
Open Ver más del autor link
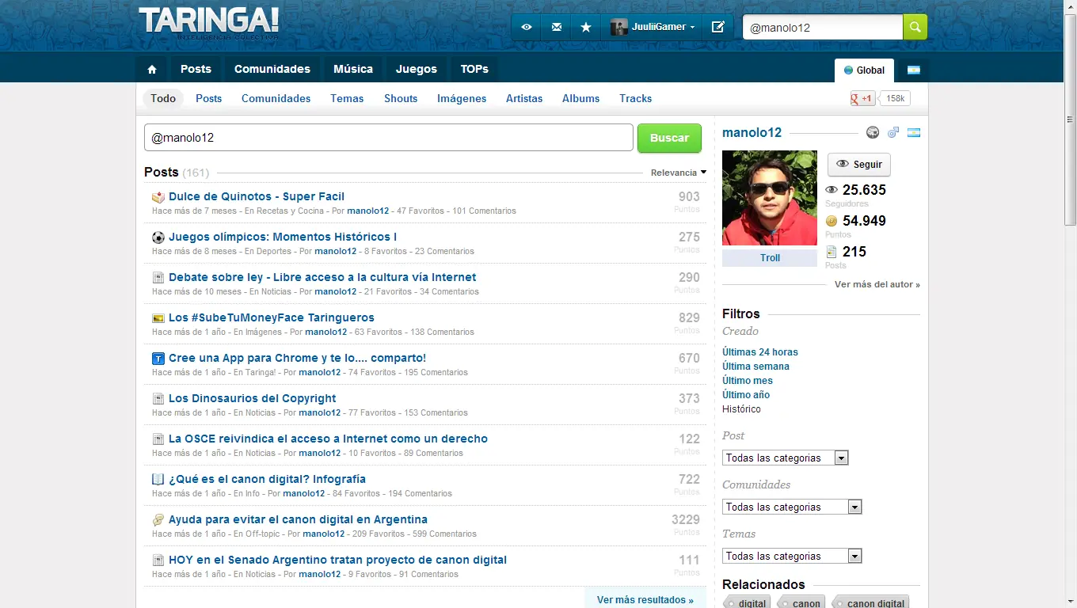(877, 284)
